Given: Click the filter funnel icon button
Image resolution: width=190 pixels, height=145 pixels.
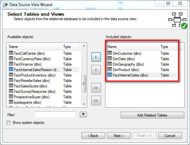Looking at the screenshot, I should pyautogui.click(x=83, y=115).
